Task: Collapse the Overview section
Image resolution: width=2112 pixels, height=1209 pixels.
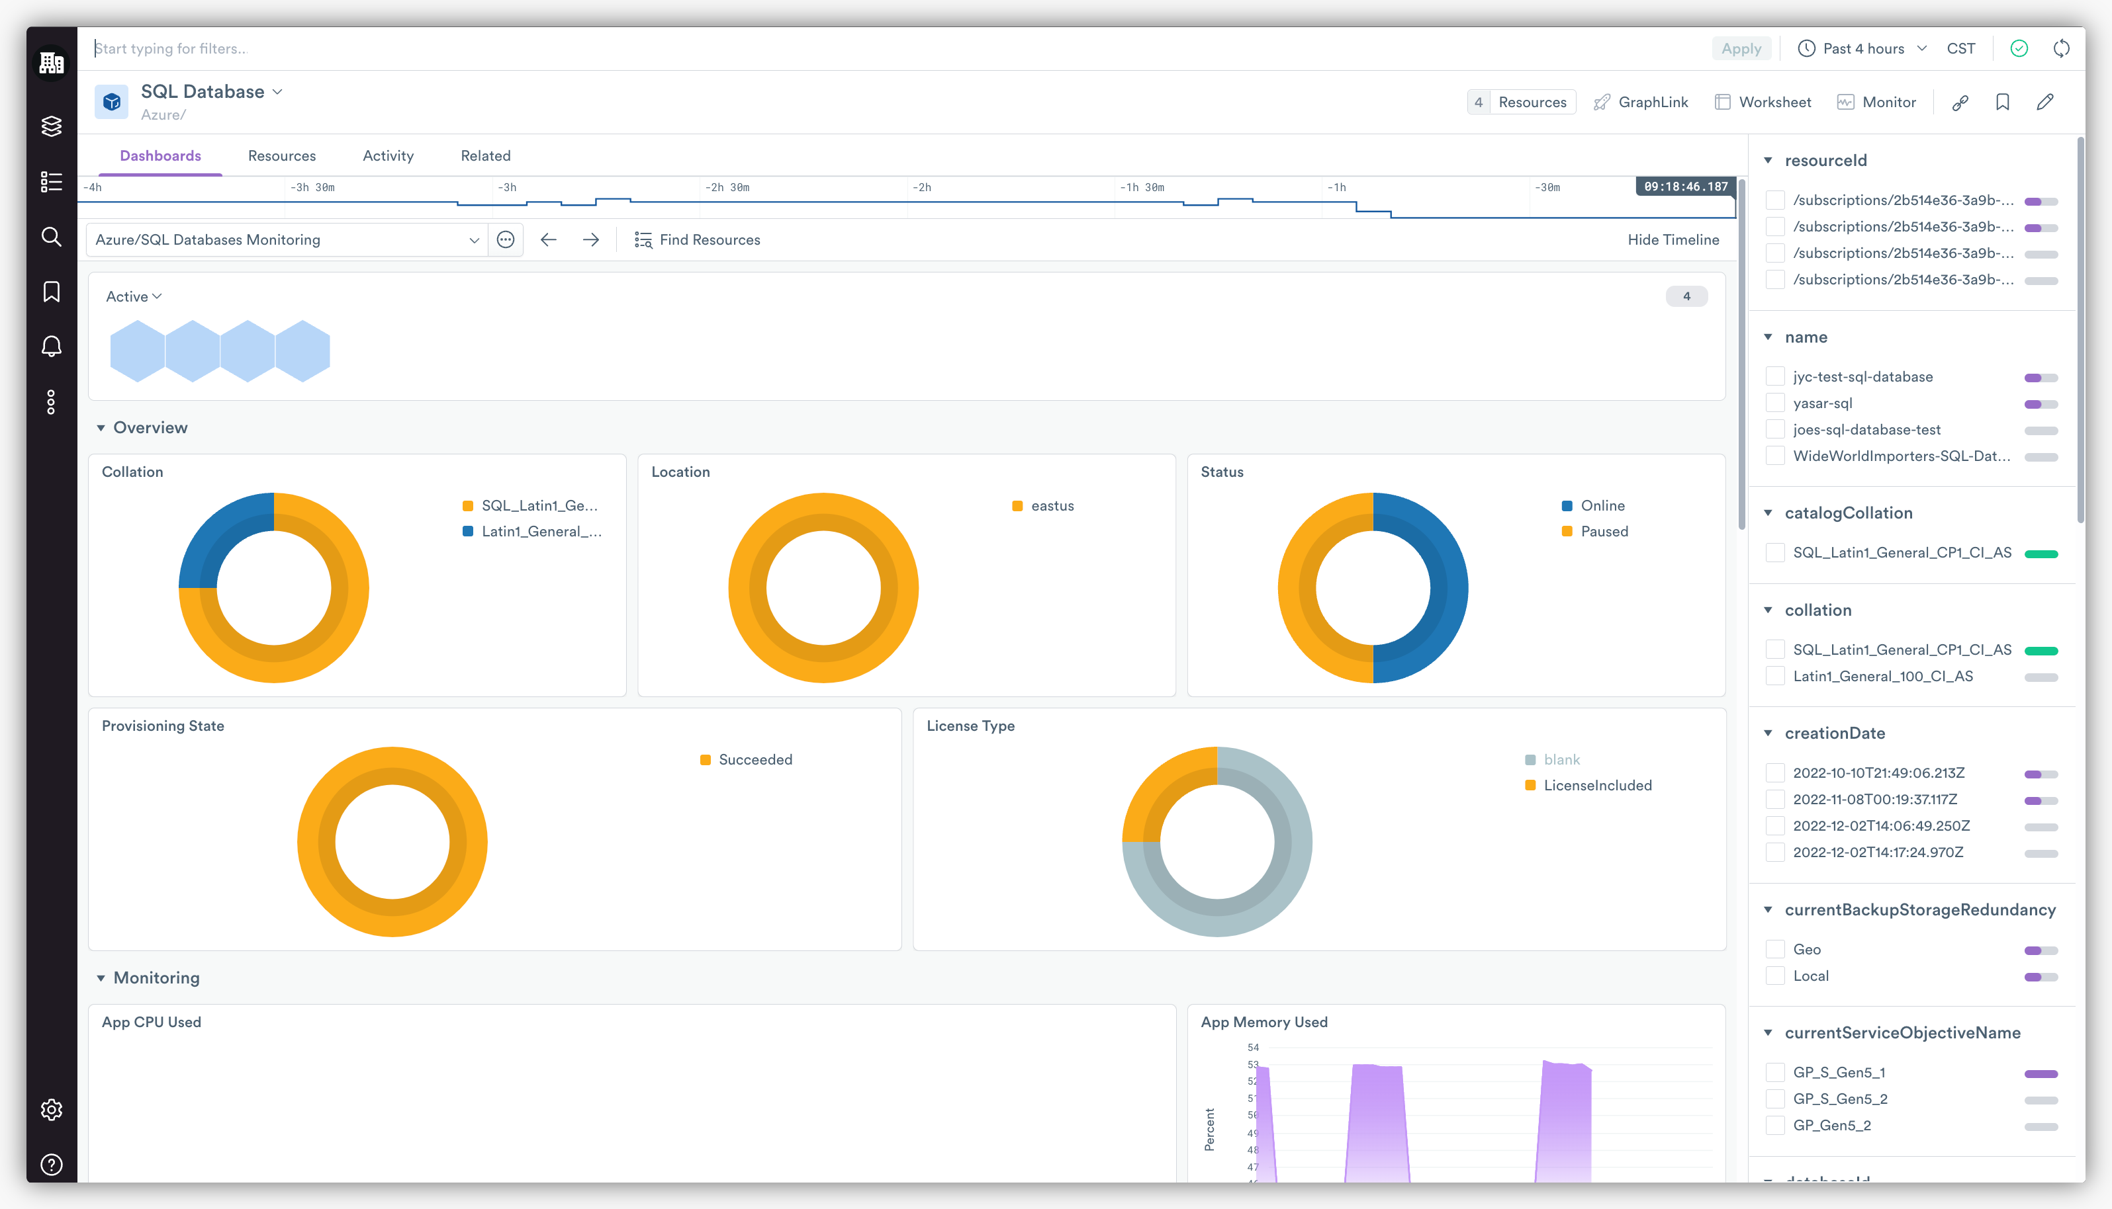Action: click(101, 429)
